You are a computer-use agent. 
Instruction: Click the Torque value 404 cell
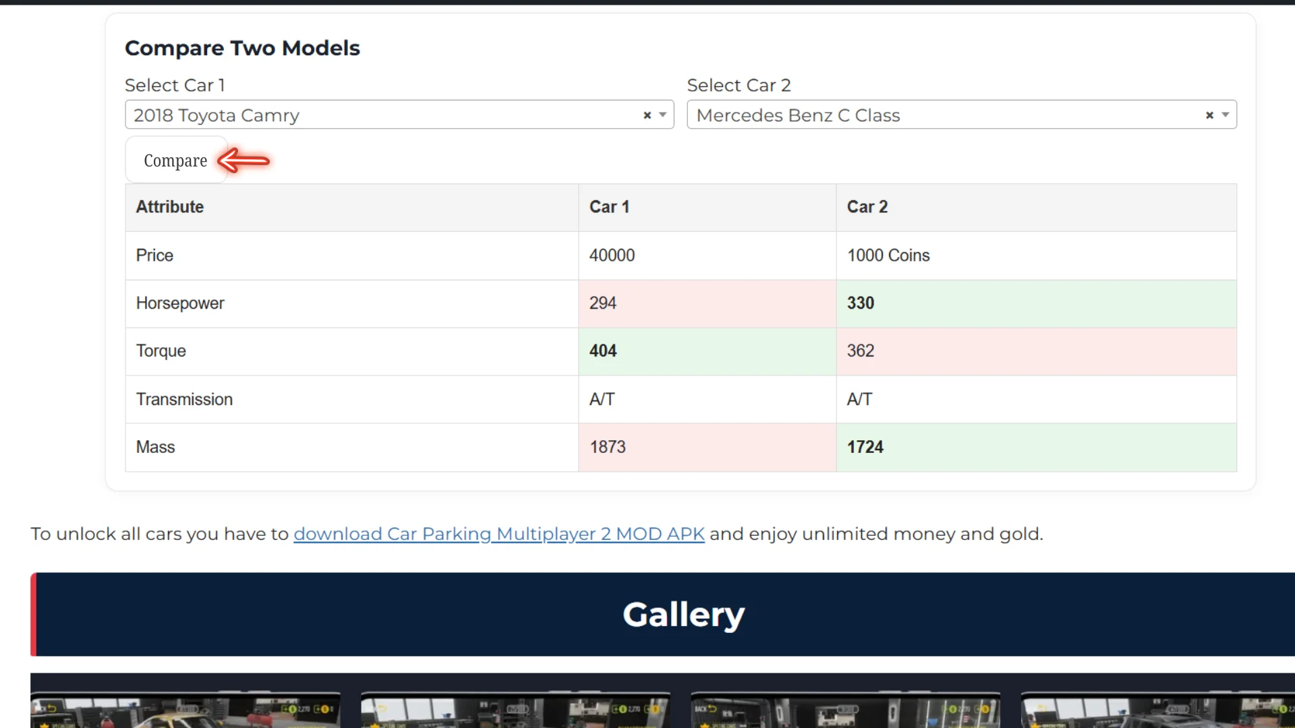(x=602, y=351)
